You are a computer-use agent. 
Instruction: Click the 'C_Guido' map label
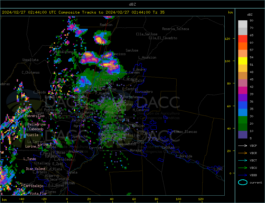pyautogui.click(x=39, y=92)
